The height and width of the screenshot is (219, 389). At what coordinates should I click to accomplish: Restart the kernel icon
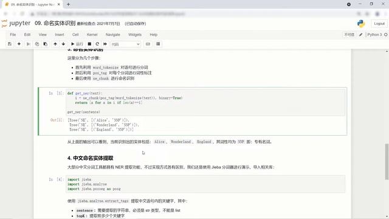97,44
